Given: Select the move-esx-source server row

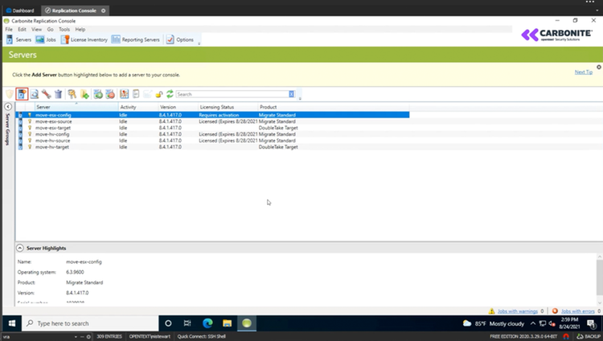Looking at the screenshot, I should [x=212, y=121].
